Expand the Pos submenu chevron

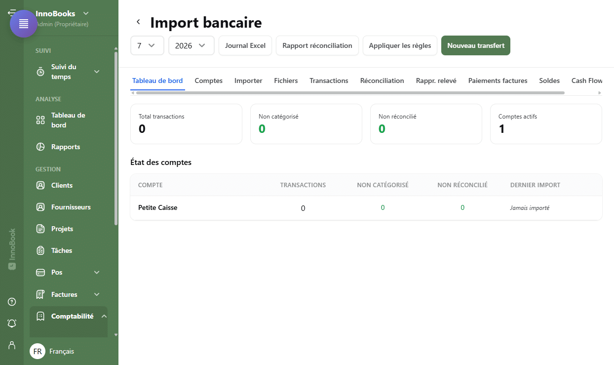pos(97,272)
